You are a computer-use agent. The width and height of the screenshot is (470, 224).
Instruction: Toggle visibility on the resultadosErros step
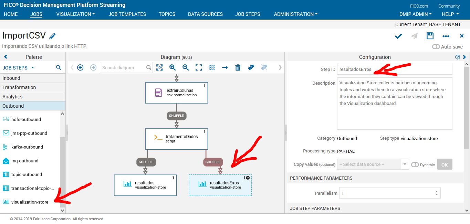pyautogui.click(x=248, y=178)
